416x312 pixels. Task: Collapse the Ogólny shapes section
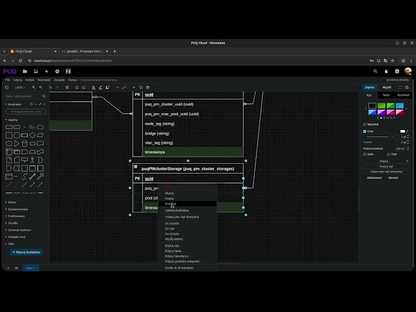(x=12, y=120)
